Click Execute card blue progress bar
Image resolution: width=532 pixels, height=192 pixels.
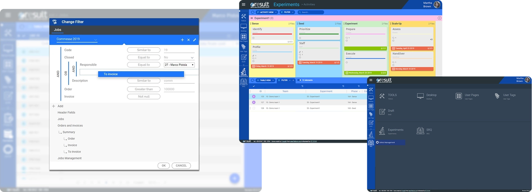[x=365, y=58]
